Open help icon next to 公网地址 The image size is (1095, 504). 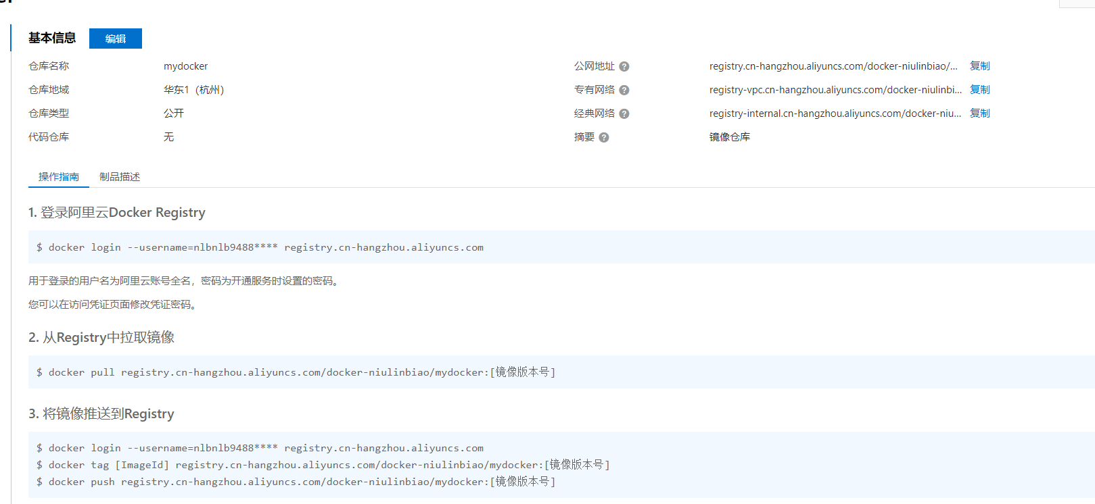624,66
